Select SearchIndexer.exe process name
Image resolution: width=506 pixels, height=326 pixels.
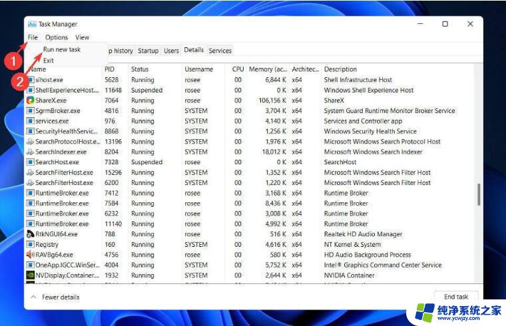61,152
